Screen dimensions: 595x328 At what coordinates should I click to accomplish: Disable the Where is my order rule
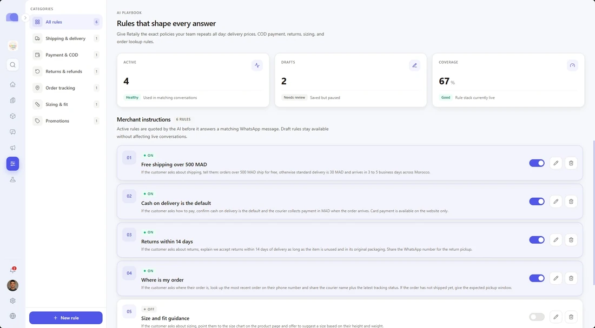click(537, 278)
